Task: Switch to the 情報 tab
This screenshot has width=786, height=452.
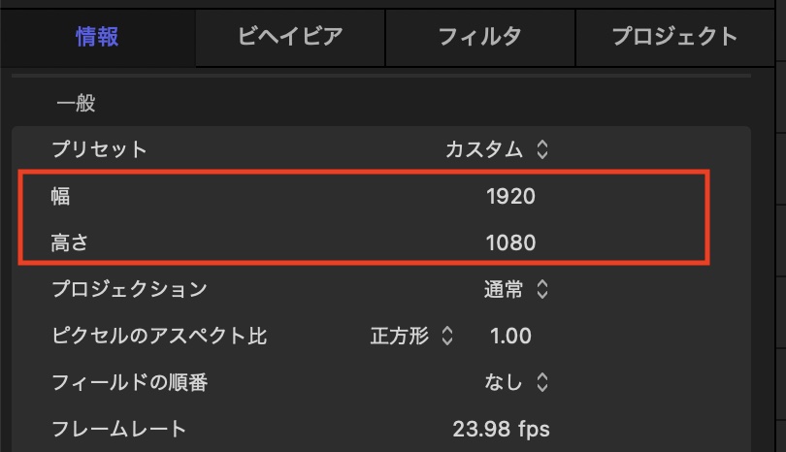Action: point(97,37)
